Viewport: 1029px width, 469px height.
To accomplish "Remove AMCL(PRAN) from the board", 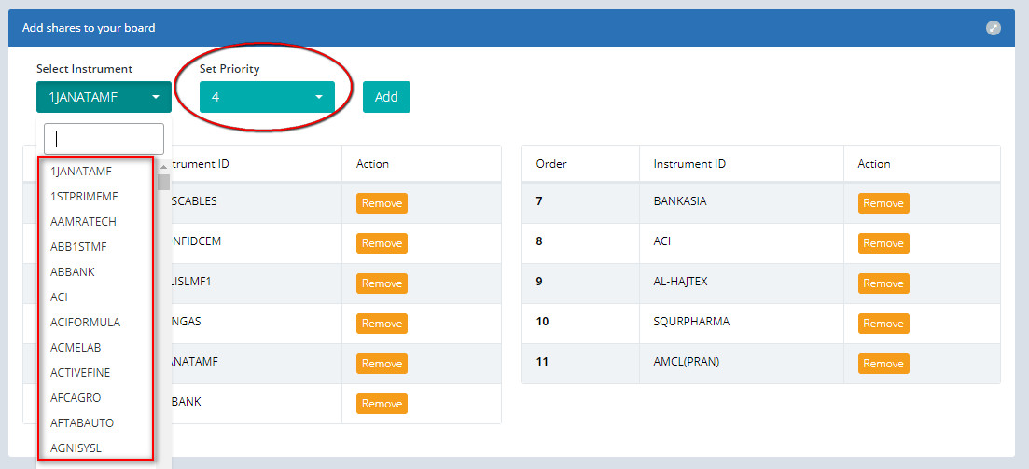I will [883, 364].
